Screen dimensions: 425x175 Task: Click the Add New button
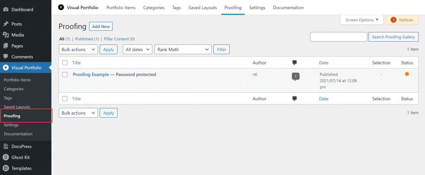point(101,27)
